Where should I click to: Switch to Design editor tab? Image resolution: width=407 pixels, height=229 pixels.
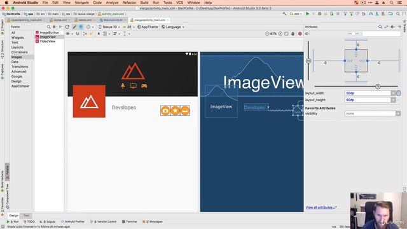[14, 216]
